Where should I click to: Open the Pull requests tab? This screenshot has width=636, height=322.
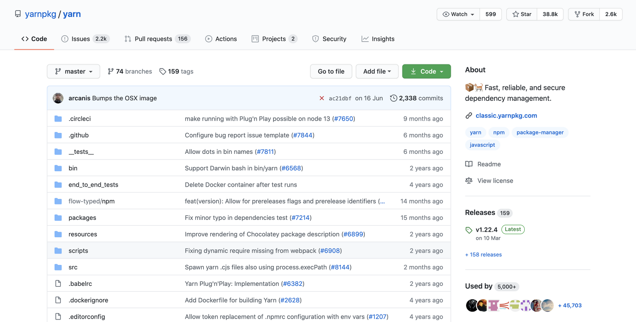pyautogui.click(x=157, y=39)
